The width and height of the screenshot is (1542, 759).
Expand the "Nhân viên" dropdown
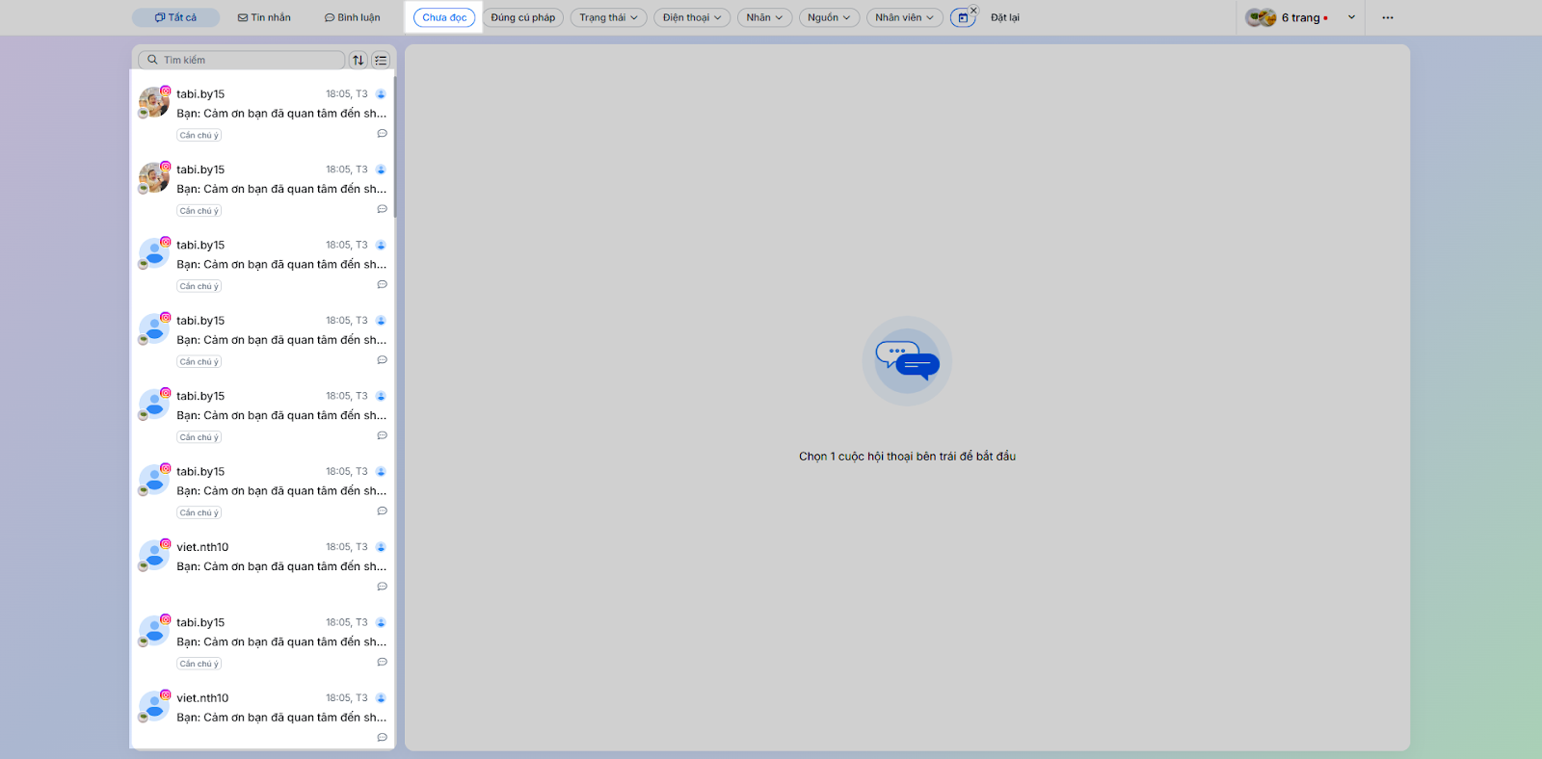904,17
